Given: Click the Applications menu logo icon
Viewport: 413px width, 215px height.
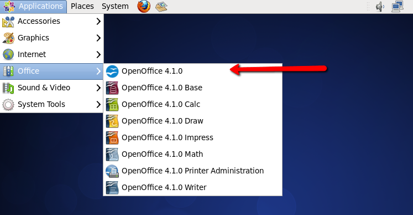Looking at the screenshot, I should 9,6.
